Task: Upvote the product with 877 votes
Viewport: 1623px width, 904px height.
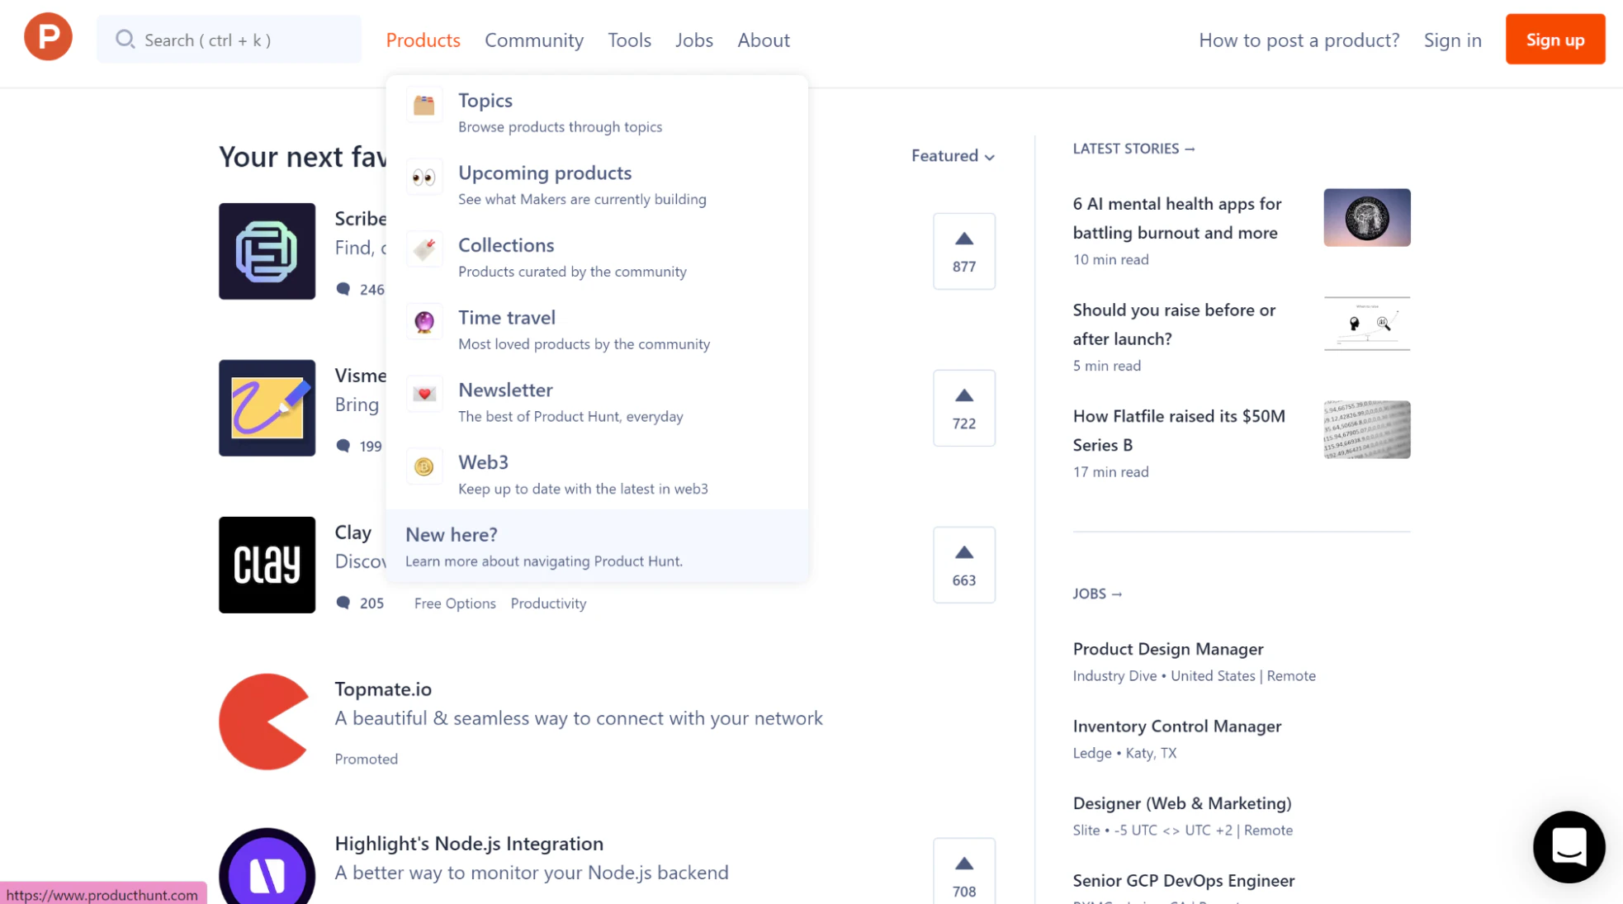Action: coord(963,251)
